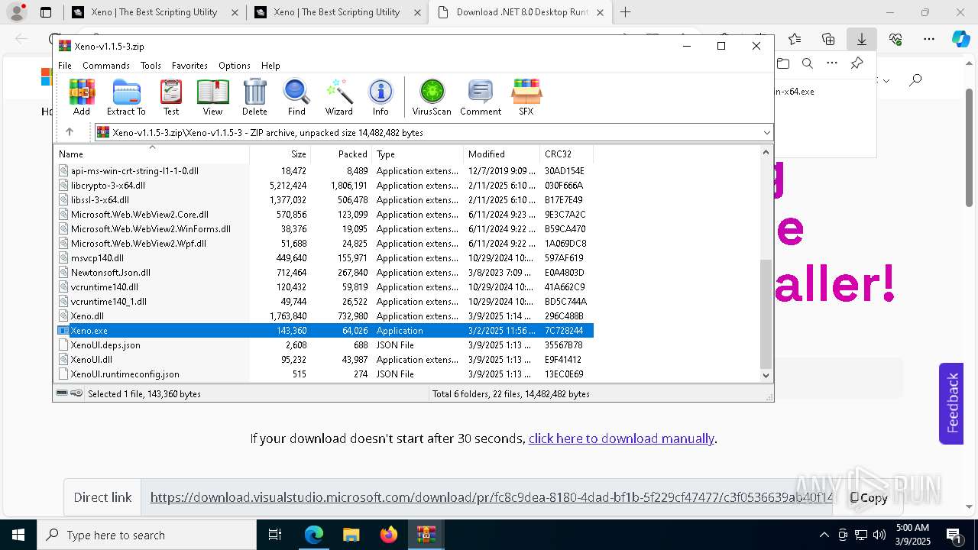This screenshot has width=978, height=550.
Task: Expand the archive path dropdown
Action: (766, 133)
